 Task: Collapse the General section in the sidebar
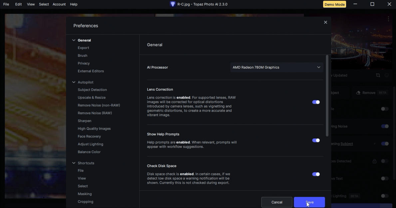[74, 40]
